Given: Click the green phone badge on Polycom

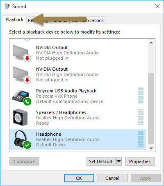Looking at the screenshot, I should 27,102.
